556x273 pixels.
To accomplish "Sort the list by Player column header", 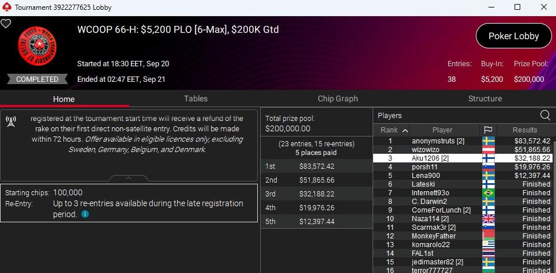I will (x=442, y=130).
